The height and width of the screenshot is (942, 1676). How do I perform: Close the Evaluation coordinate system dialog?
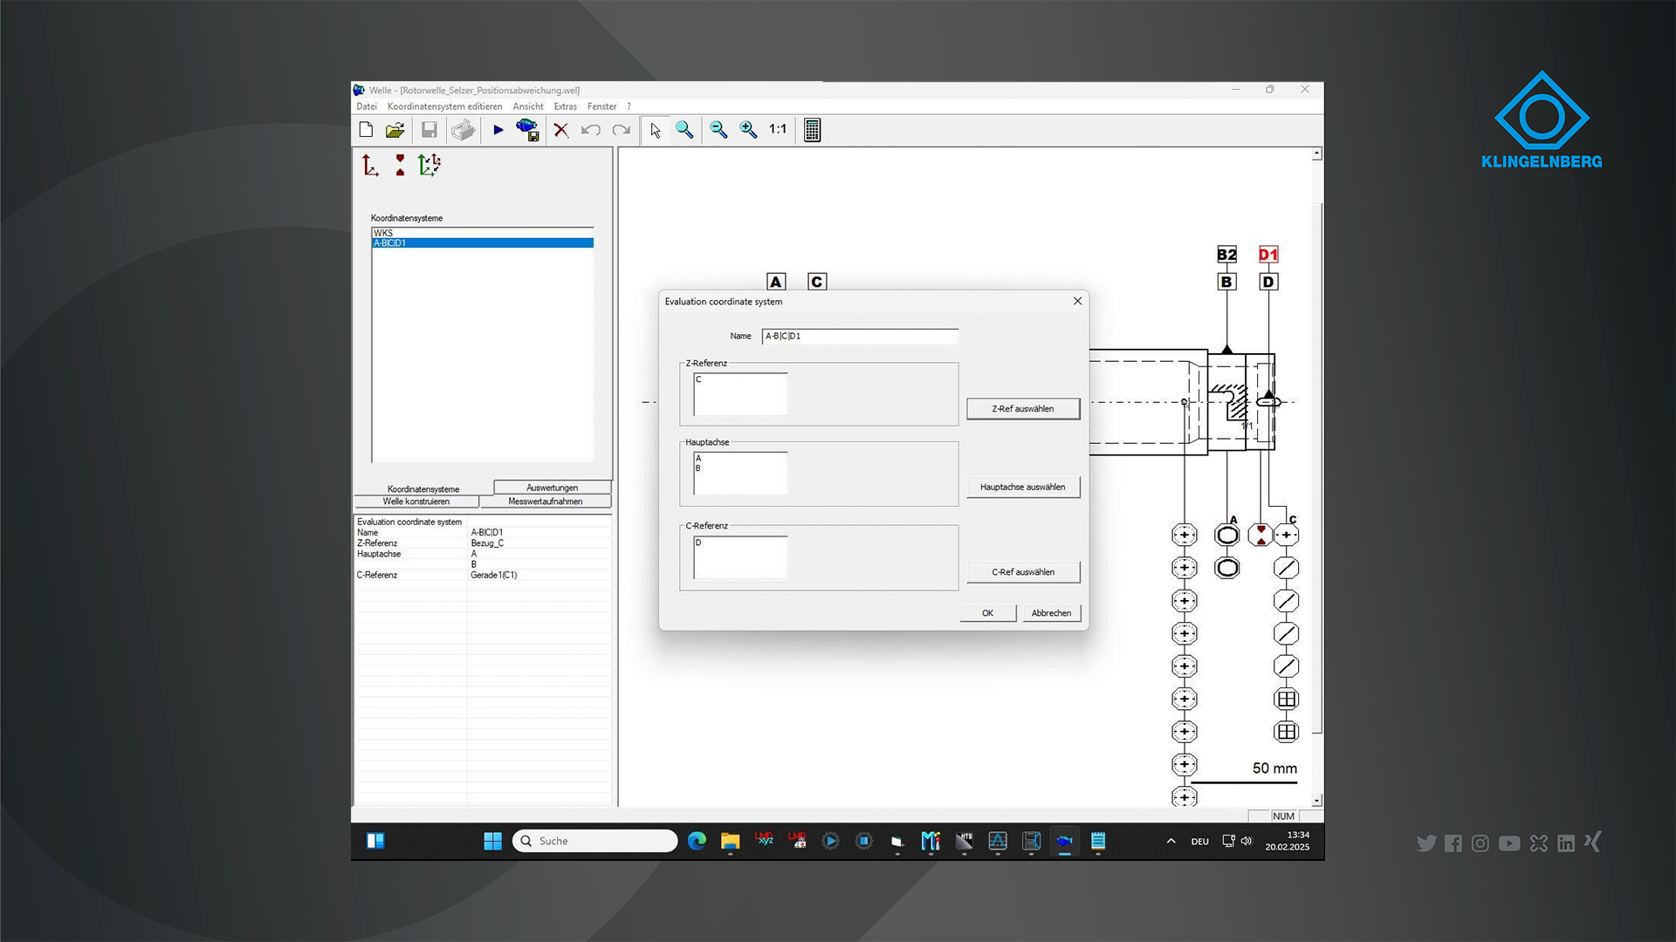coord(1077,301)
